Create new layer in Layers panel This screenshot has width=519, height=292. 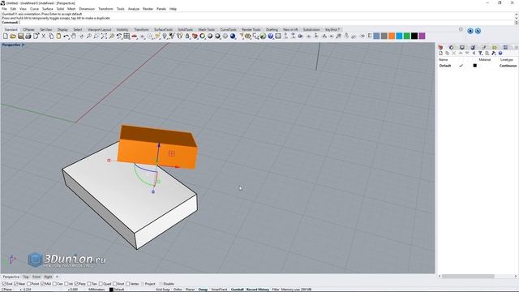441,53
